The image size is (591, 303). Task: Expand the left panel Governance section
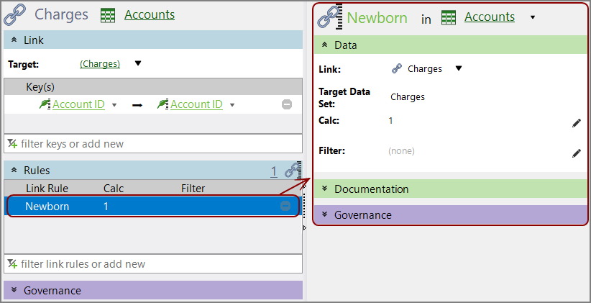(x=153, y=290)
